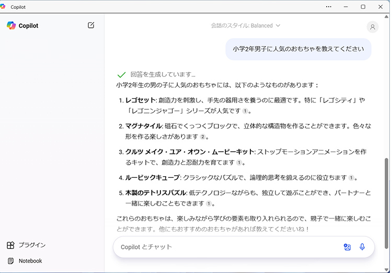Screen dimensions: 392x273
Task: Open citation 1 after the レゴセット item
Action: click(245, 111)
